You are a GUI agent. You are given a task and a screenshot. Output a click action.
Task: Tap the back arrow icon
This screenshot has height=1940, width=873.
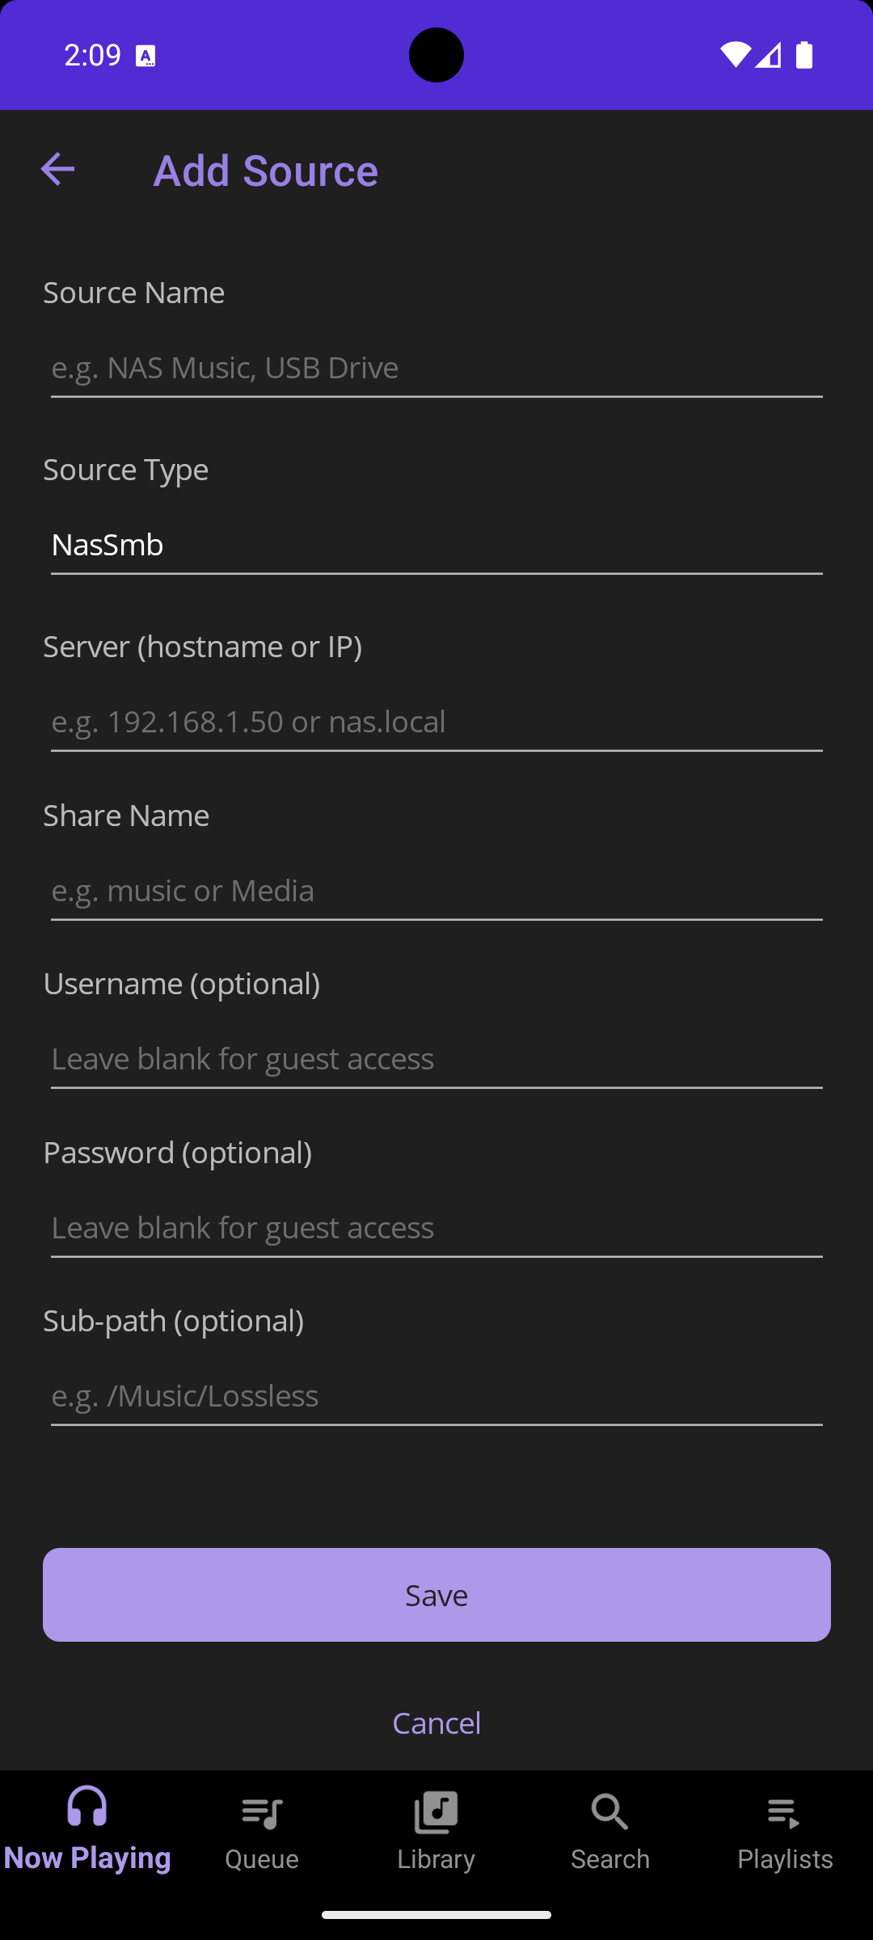(x=57, y=170)
